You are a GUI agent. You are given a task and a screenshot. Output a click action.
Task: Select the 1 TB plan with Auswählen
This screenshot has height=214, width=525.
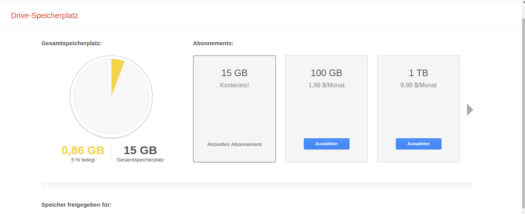coord(418,144)
